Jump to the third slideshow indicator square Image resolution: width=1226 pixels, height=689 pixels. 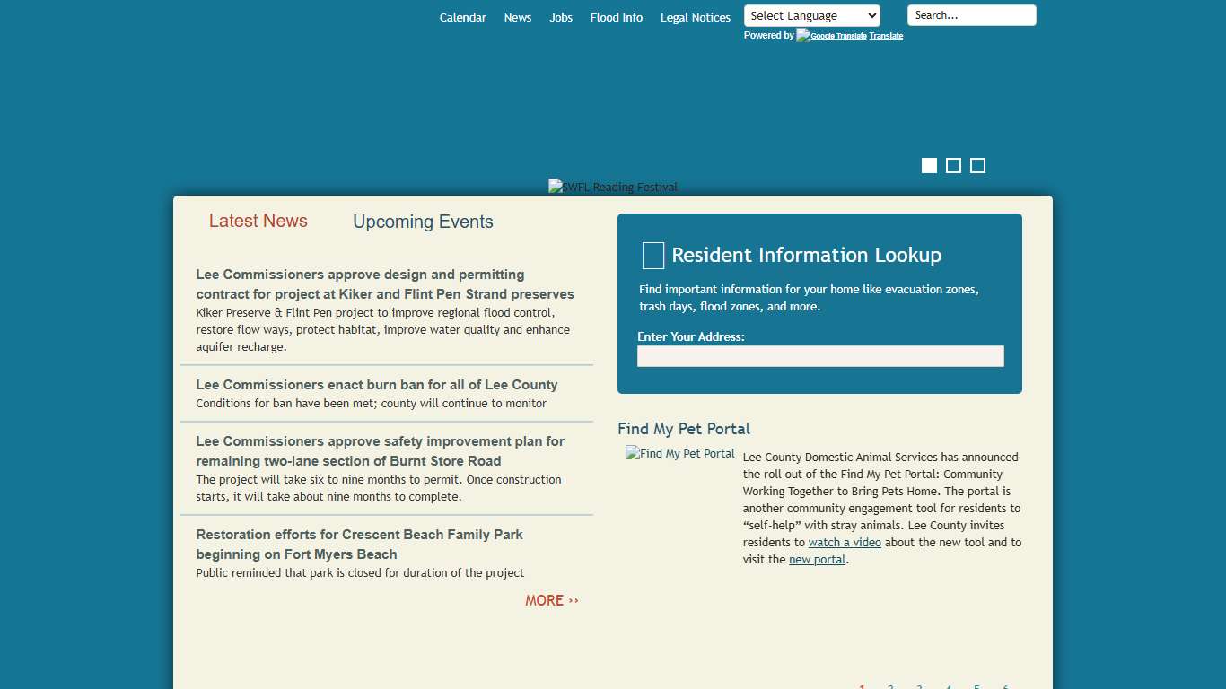[977, 165]
